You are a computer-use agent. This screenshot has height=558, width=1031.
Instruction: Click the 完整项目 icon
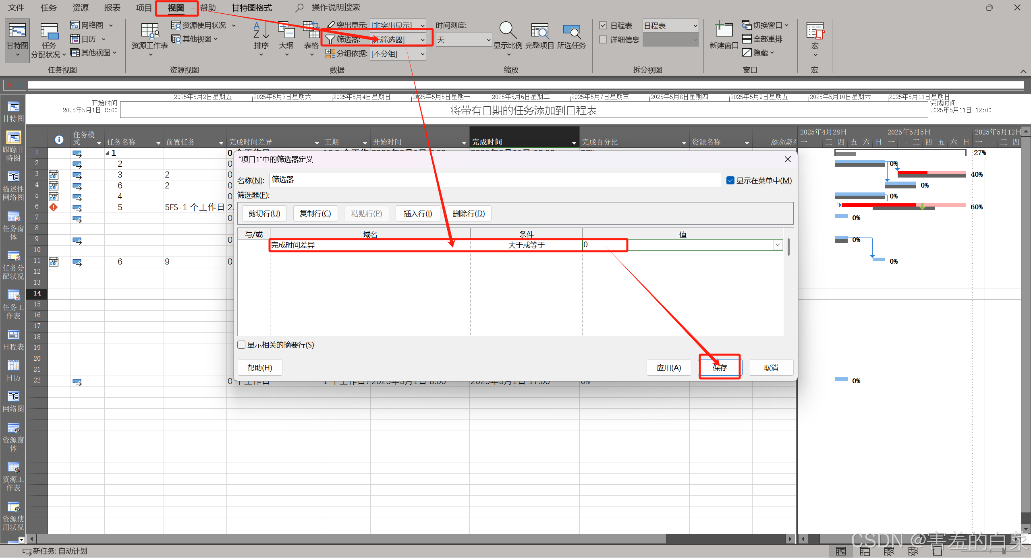point(539,31)
